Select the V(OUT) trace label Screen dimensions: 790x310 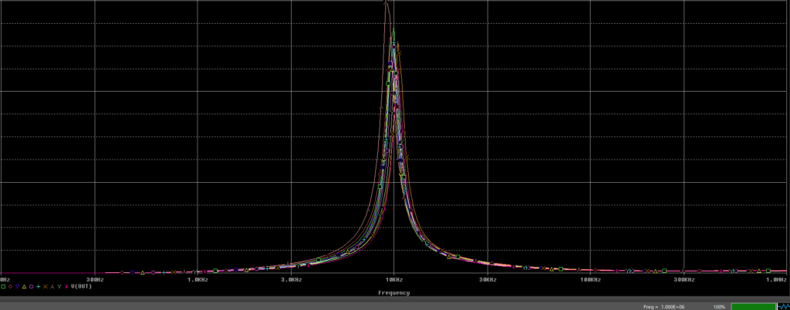coord(81,286)
